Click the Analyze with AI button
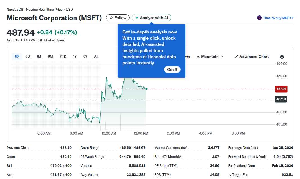 [151, 17]
